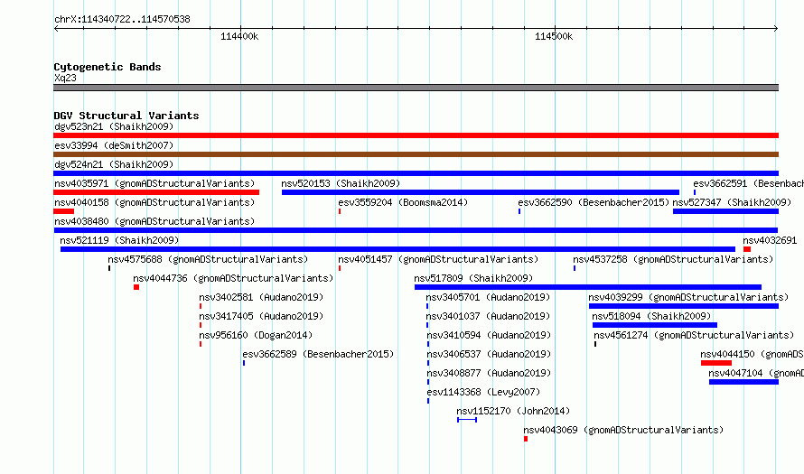Open nsv527347 (Shaikh2009) label
This screenshot has height=474, width=804.
(732, 202)
